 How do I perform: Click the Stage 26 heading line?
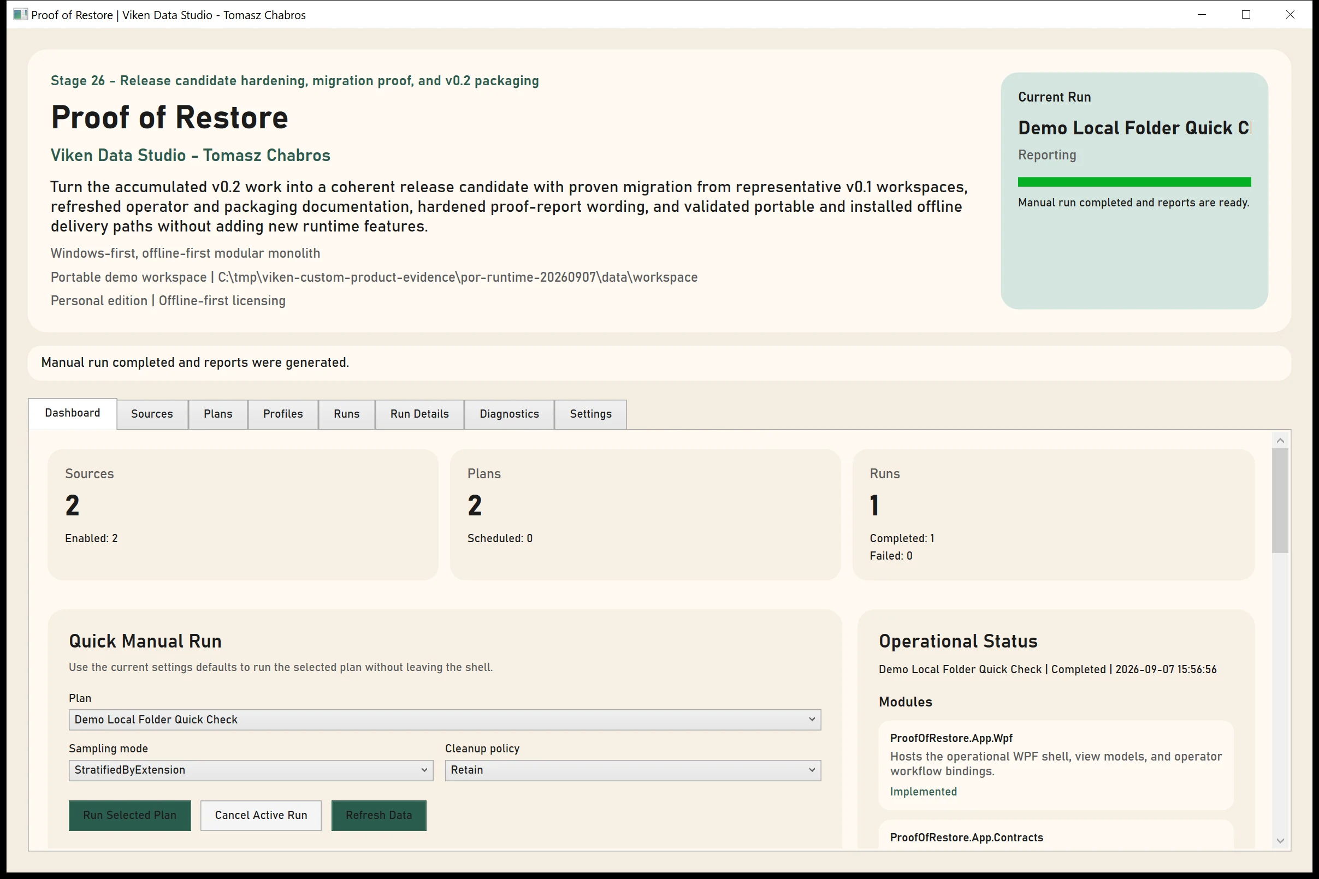(x=294, y=81)
